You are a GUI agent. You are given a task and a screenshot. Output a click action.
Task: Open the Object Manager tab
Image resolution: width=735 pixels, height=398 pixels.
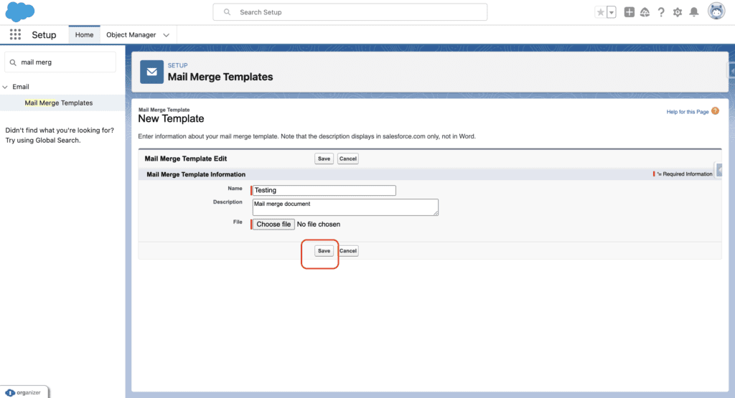coord(131,34)
